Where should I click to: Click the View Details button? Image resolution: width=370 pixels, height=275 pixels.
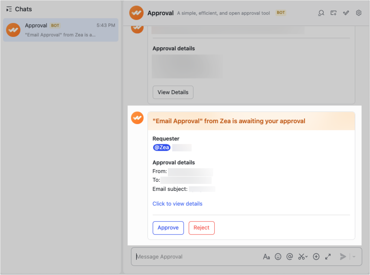pos(173,92)
